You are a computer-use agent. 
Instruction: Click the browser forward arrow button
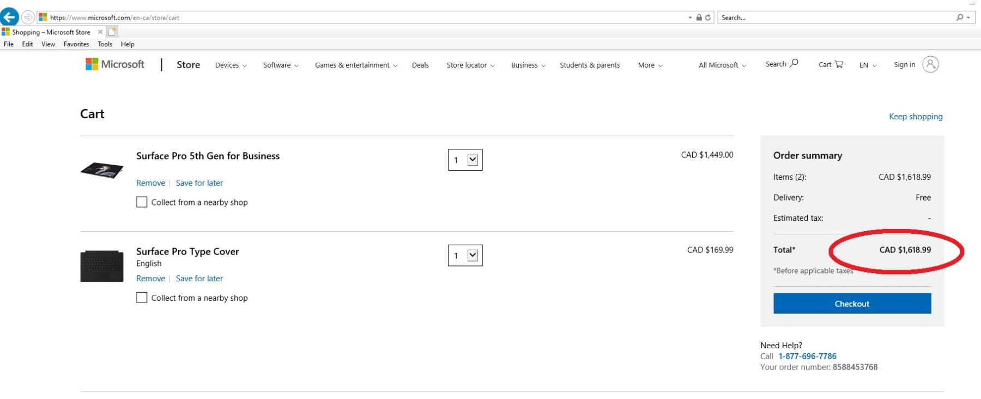[28, 17]
